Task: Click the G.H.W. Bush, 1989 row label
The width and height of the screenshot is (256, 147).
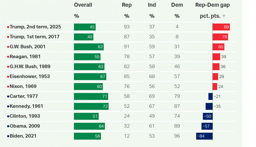Action: pyautogui.click(x=30, y=66)
